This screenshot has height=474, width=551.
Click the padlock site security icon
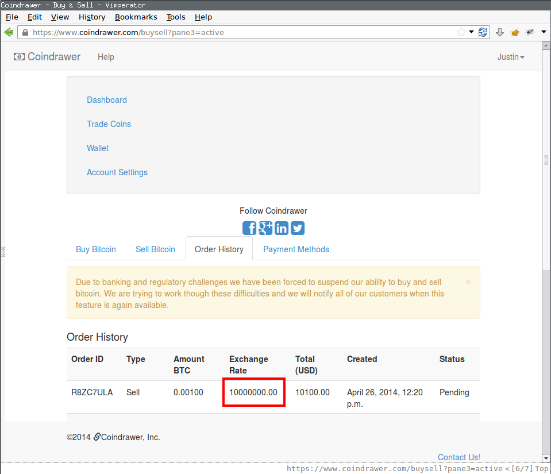pos(25,32)
